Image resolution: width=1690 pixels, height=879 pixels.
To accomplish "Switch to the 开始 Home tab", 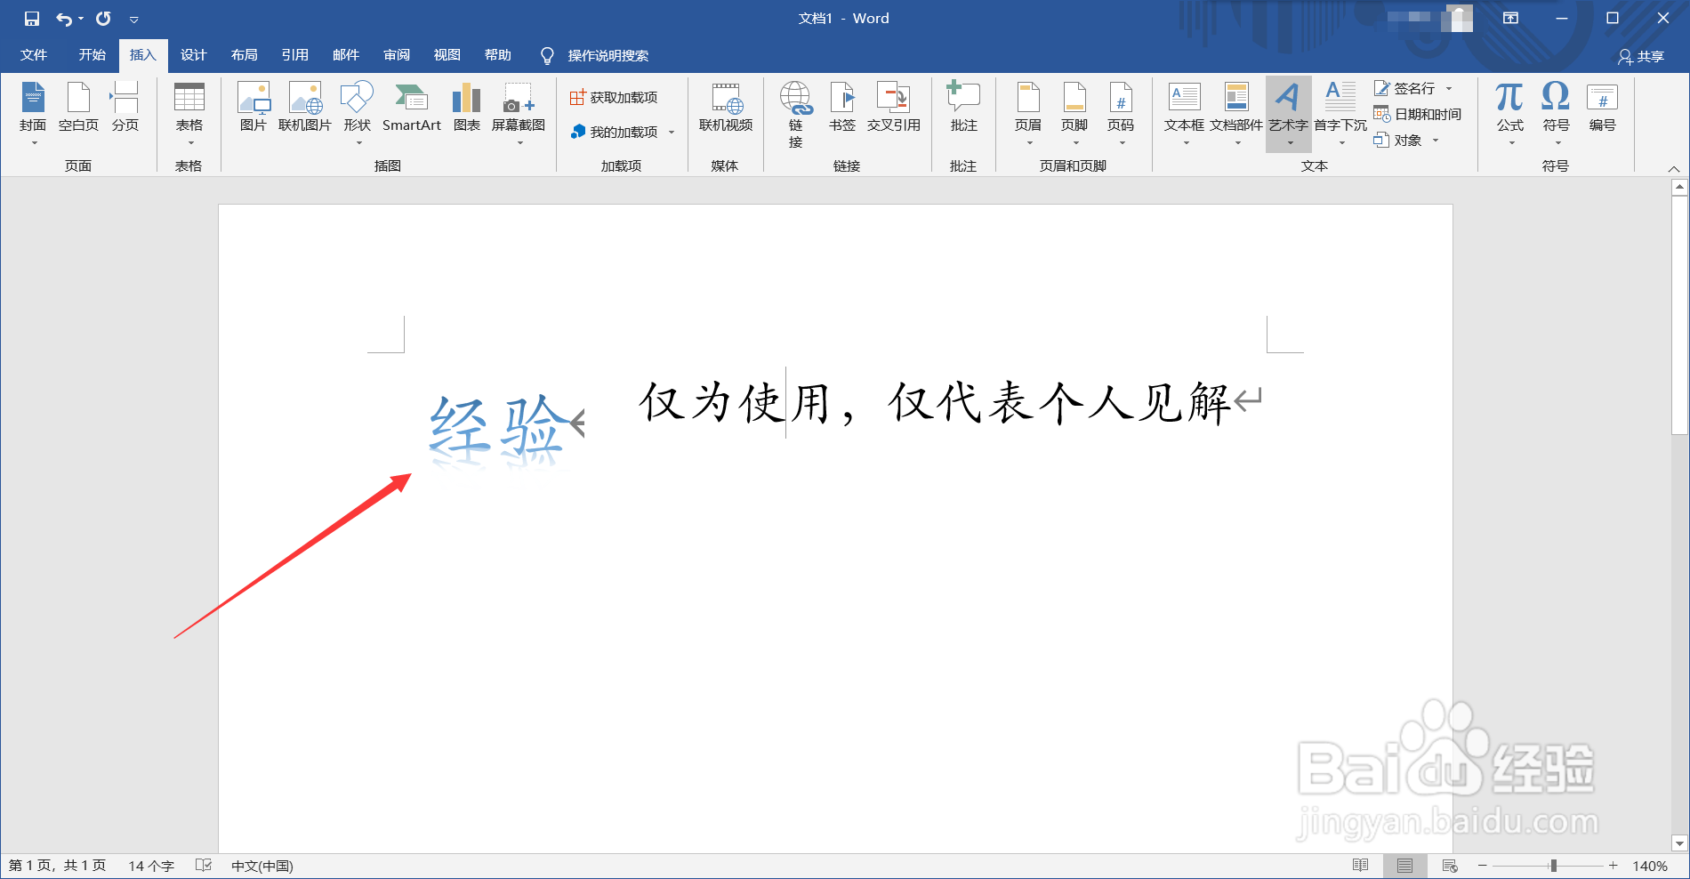I will pyautogui.click(x=92, y=55).
